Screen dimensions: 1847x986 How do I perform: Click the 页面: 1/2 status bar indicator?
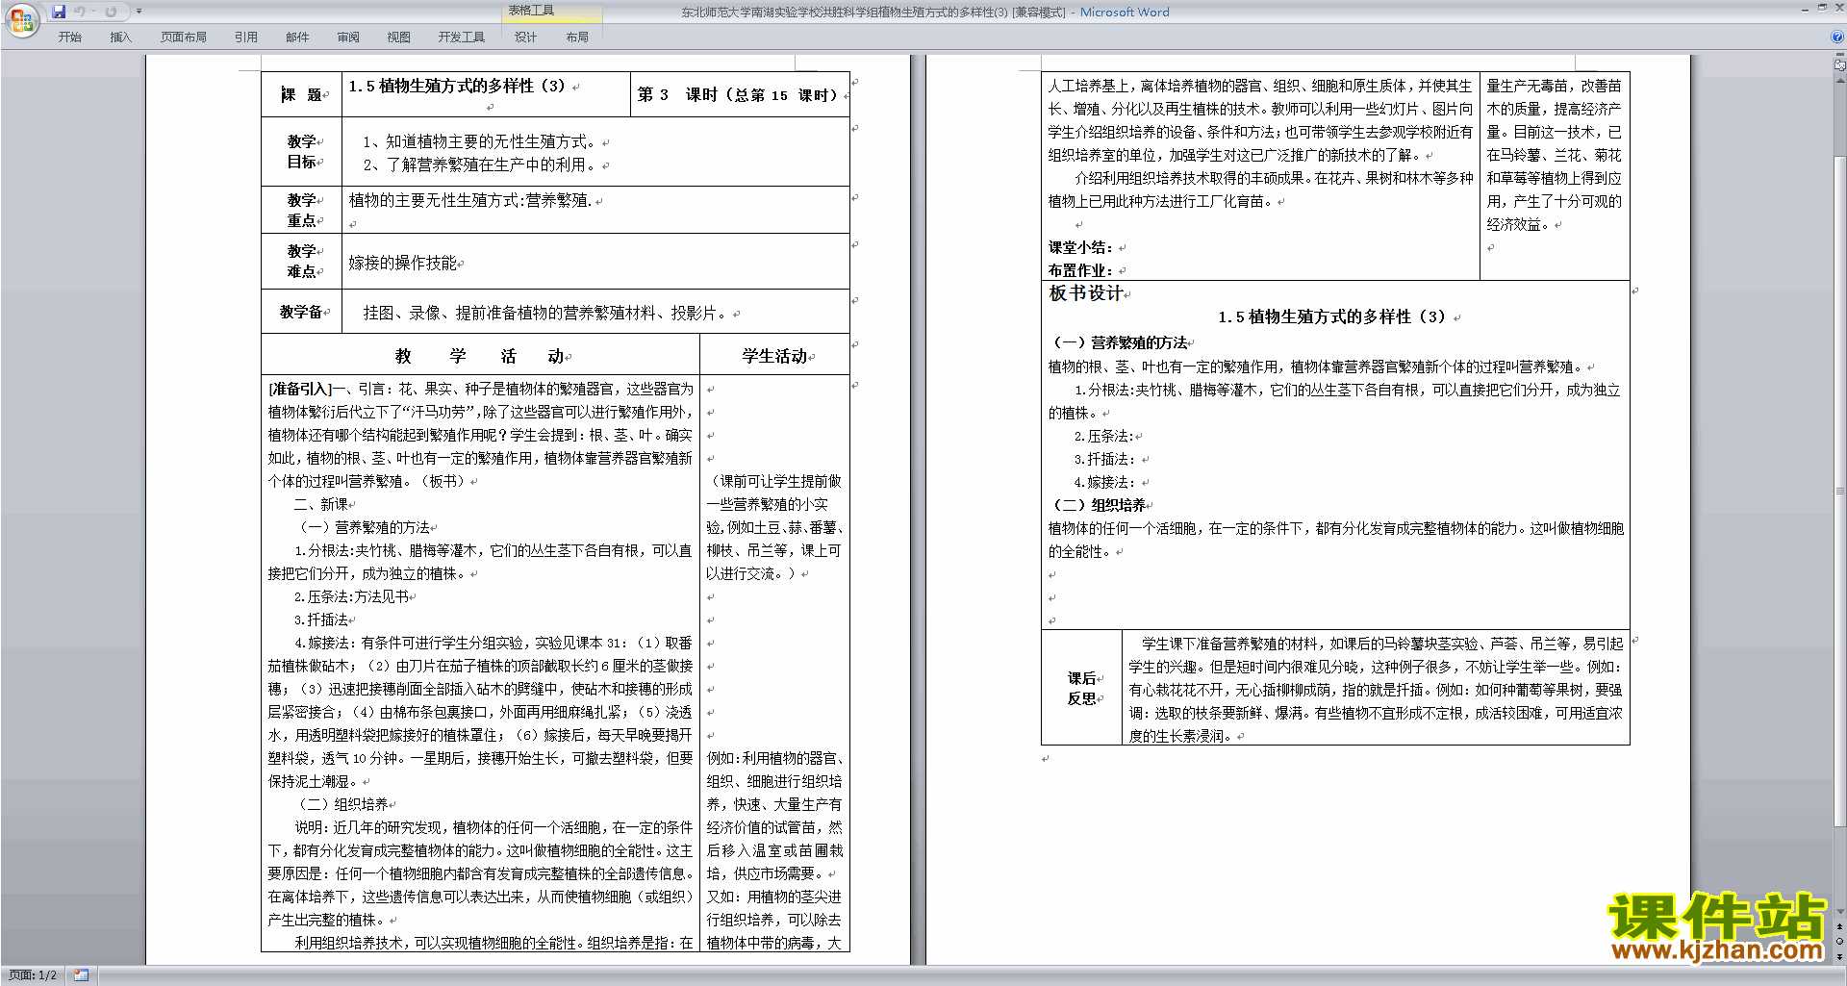[x=33, y=975]
